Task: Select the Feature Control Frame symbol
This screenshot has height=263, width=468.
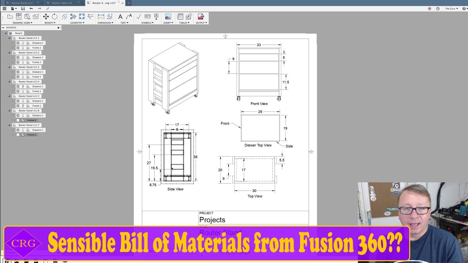Action: [148, 16]
